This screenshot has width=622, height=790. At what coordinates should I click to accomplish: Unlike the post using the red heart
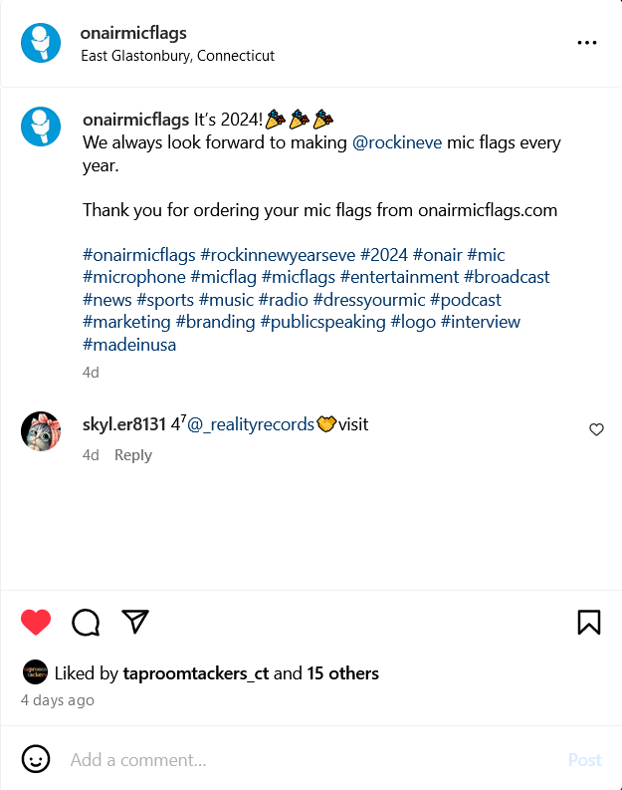pos(36,623)
